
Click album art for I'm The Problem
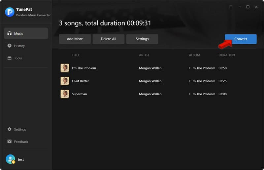[65, 68]
